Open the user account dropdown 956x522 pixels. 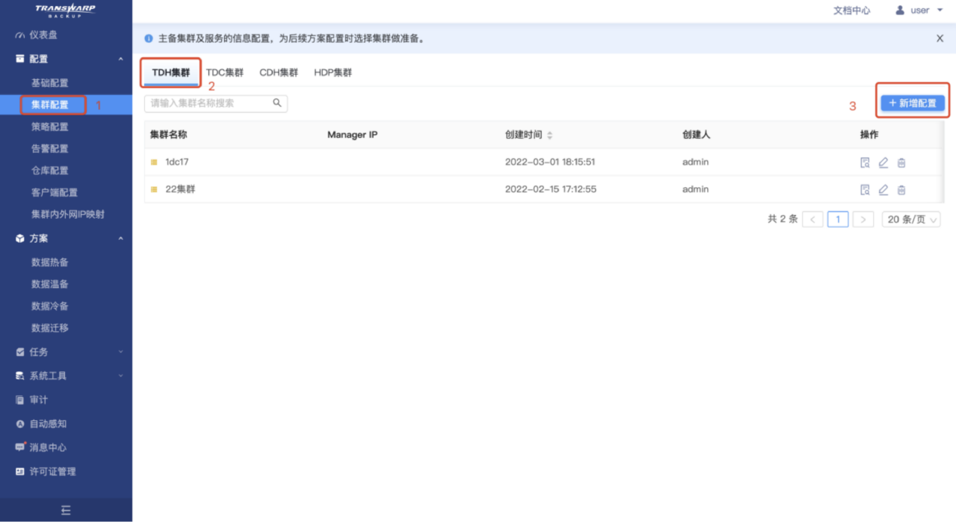919,11
